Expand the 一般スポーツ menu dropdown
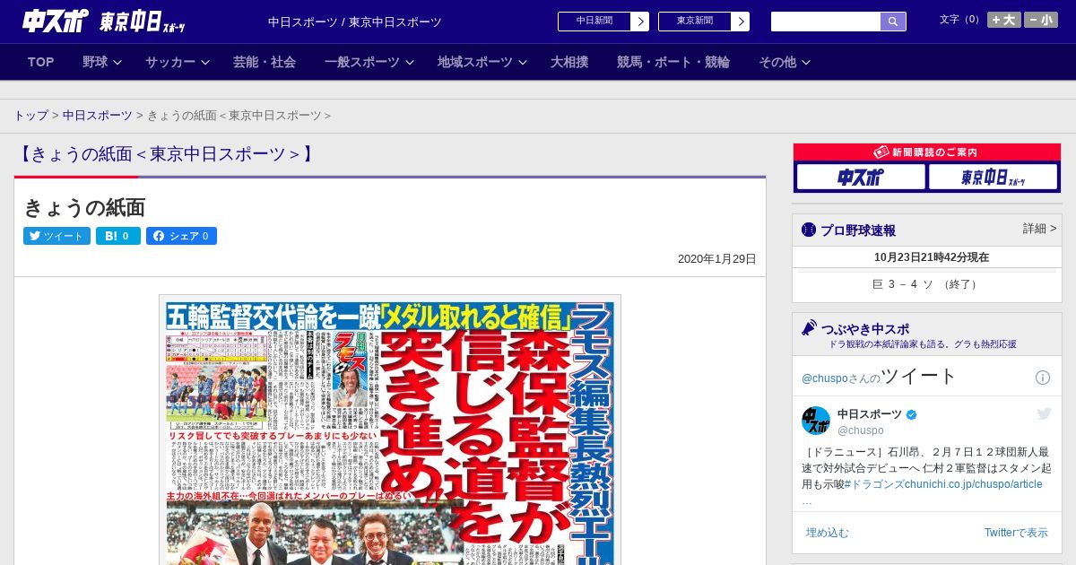1076x565 pixels. 369,62
